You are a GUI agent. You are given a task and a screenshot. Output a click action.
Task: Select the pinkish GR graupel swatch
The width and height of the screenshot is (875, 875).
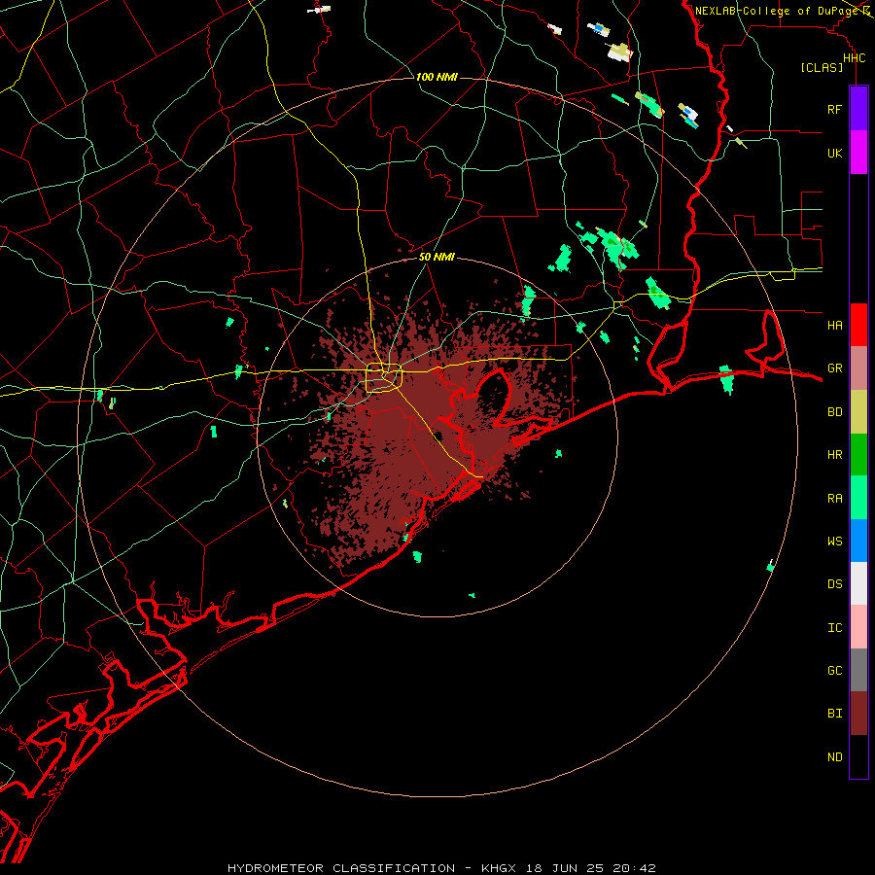click(858, 368)
